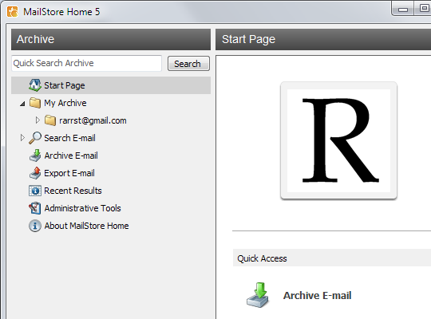This screenshot has width=431, height=319.
Task: Select Archive E-mail label in sidebar
Action: point(71,156)
